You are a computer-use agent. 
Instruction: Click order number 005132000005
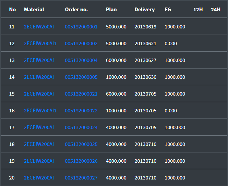pos(81,77)
